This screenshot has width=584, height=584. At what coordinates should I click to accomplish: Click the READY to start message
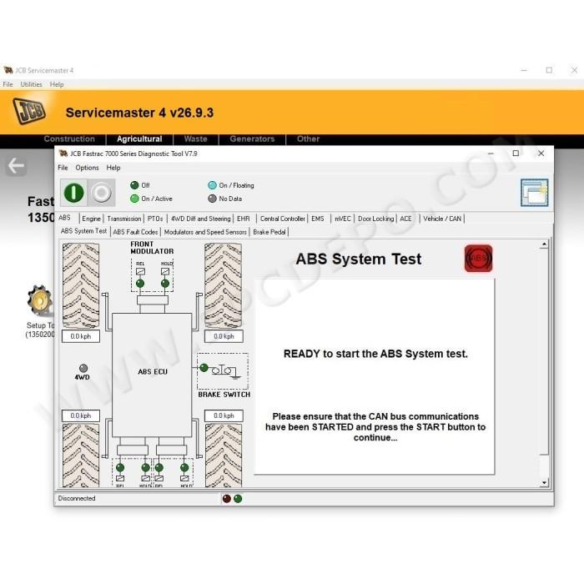point(375,354)
